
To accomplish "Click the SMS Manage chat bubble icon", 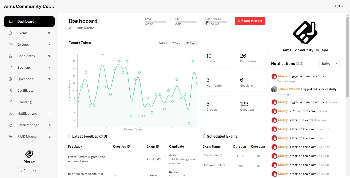I will pyautogui.click(x=11, y=137).
